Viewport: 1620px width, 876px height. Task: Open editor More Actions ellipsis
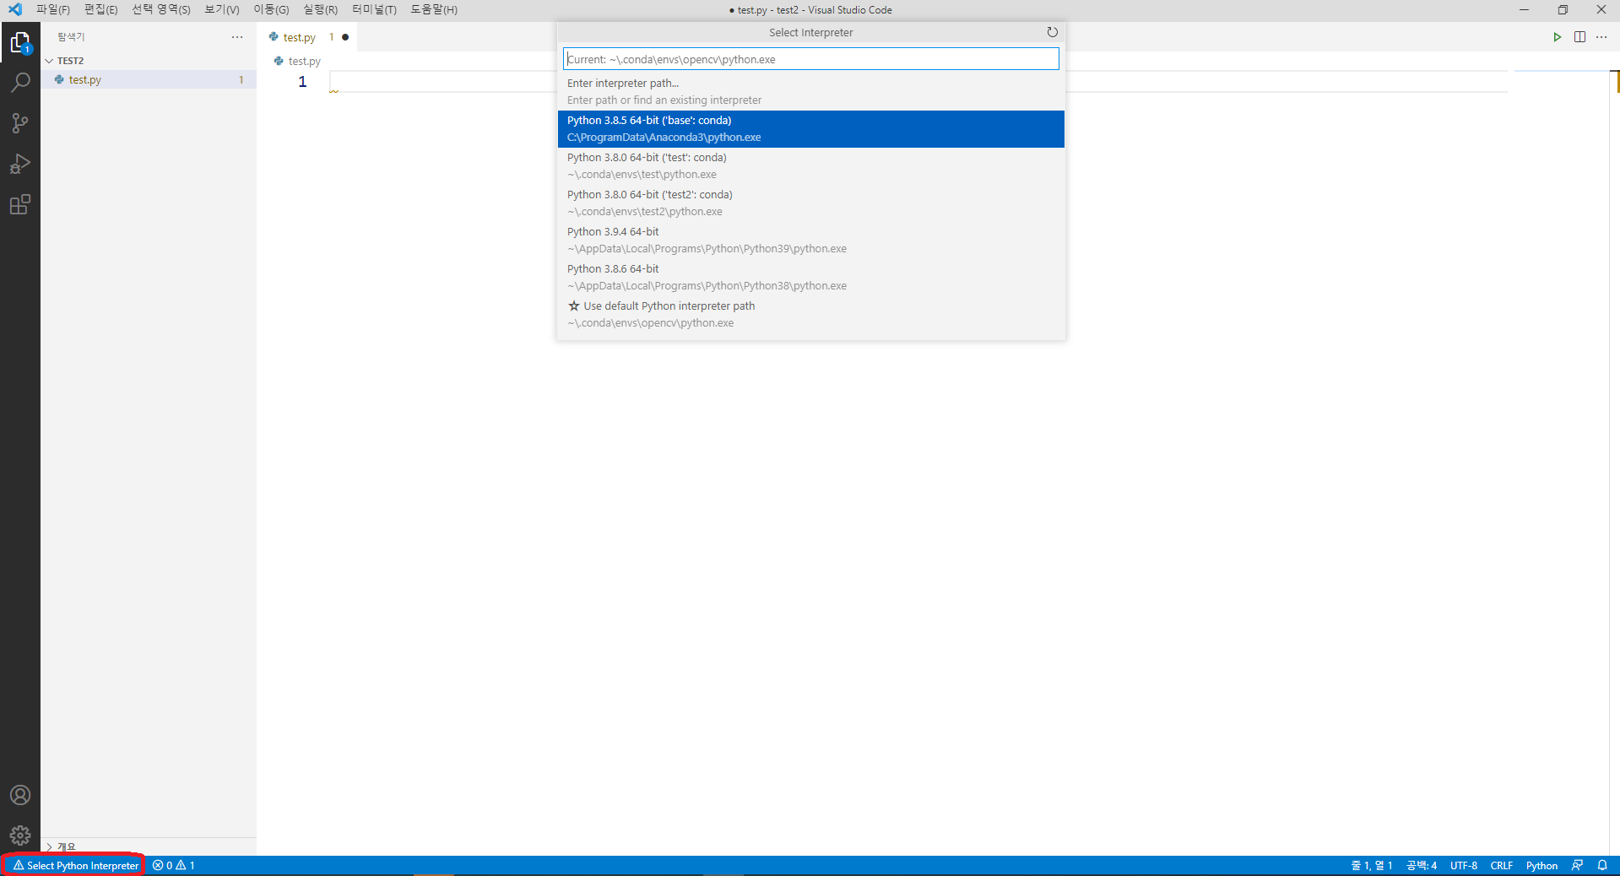pos(1601,37)
